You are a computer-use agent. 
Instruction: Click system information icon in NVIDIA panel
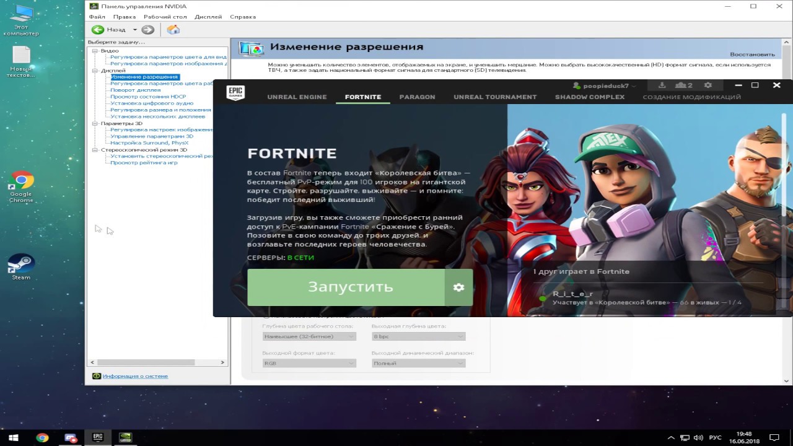tap(96, 376)
